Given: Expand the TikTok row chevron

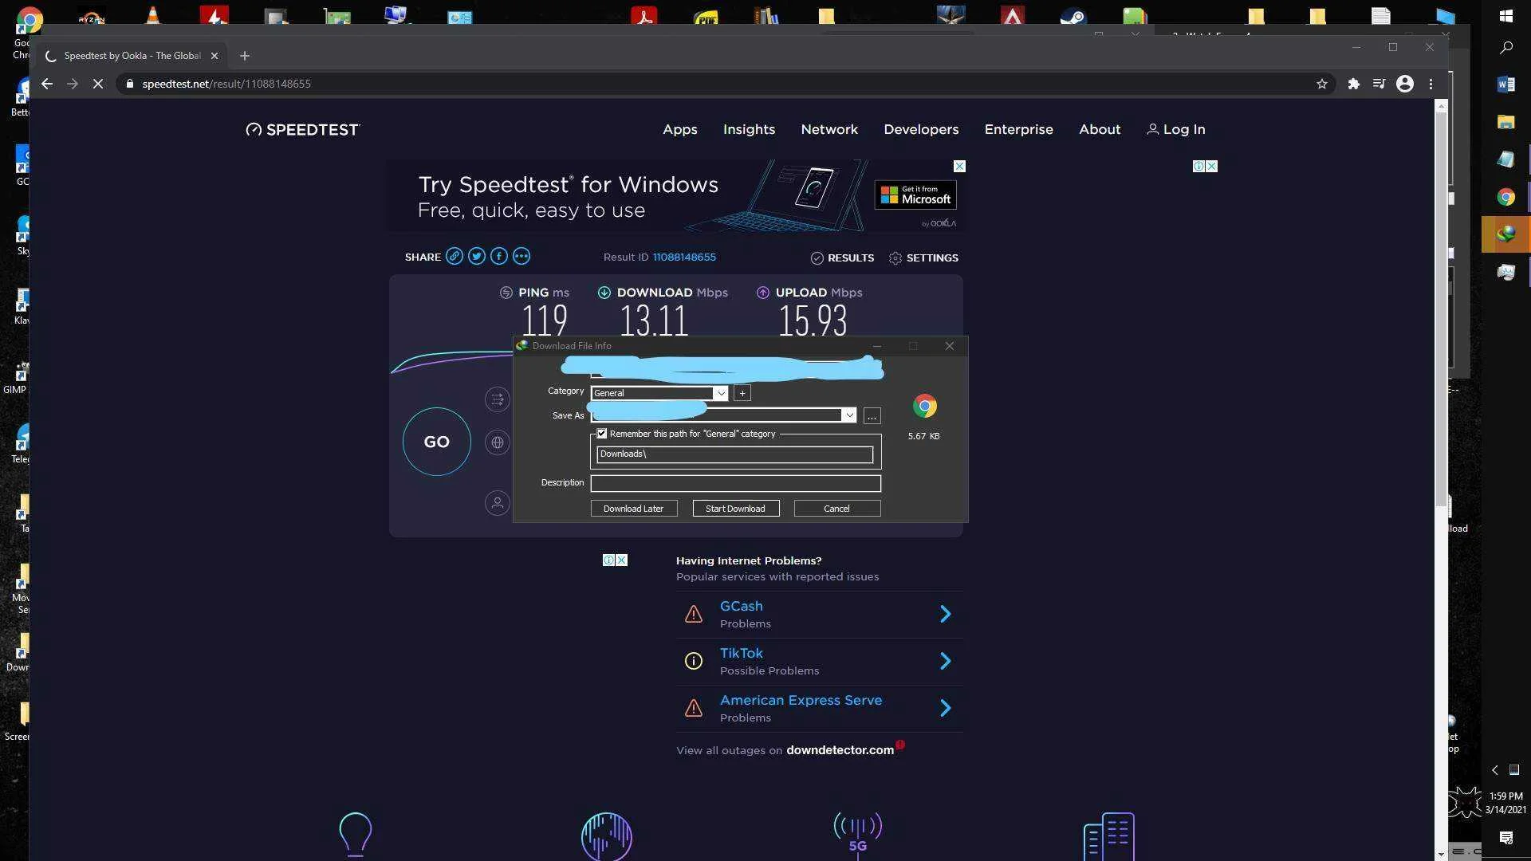Looking at the screenshot, I should click(x=945, y=661).
